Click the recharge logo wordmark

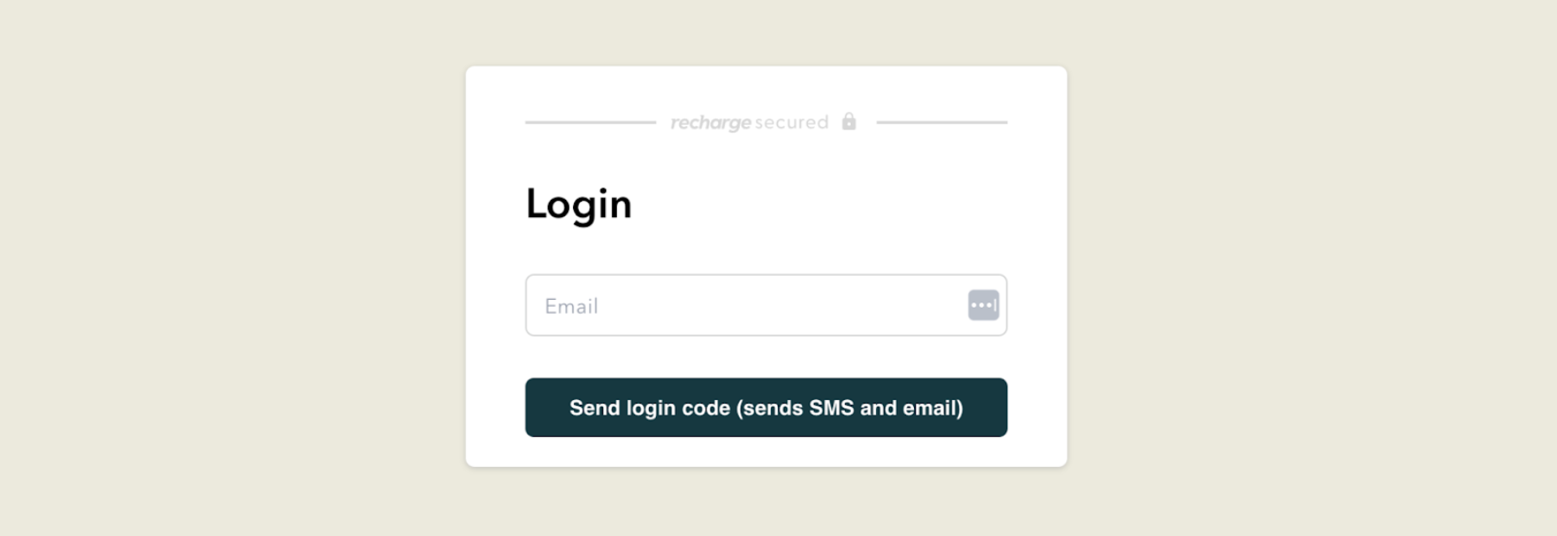tap(710, 122)
